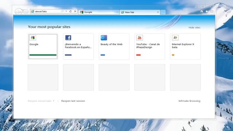Click 'Your most popular sites' heading
Image resolution: width=233 pixels, height=131 pixels.
[x=49, y=27]
